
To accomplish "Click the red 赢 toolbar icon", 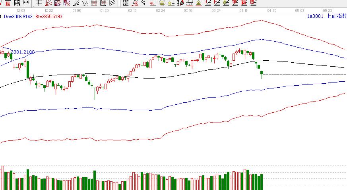I will pos(8,3).
